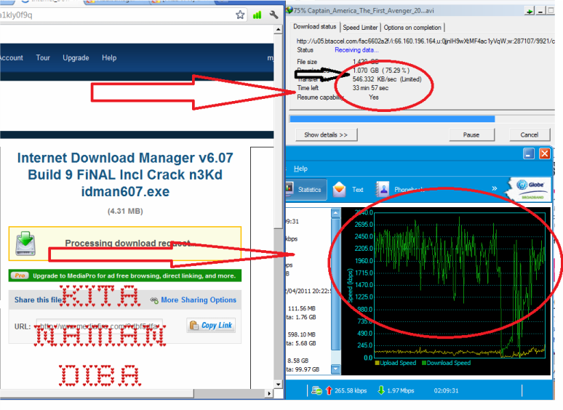Click the statistics list scroll up arrow
The image size is (563, 410).
335,213
